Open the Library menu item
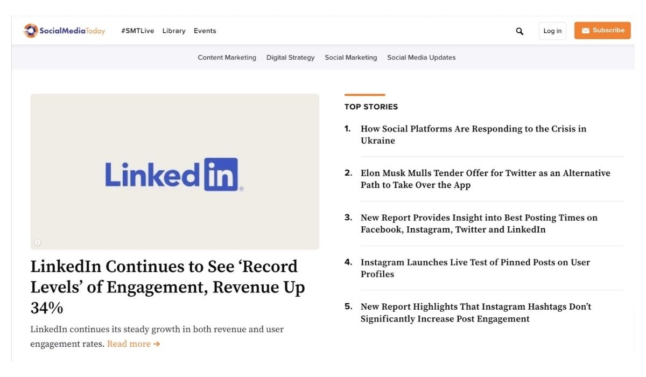Screen dimensions: 646x377 point(174,31)
